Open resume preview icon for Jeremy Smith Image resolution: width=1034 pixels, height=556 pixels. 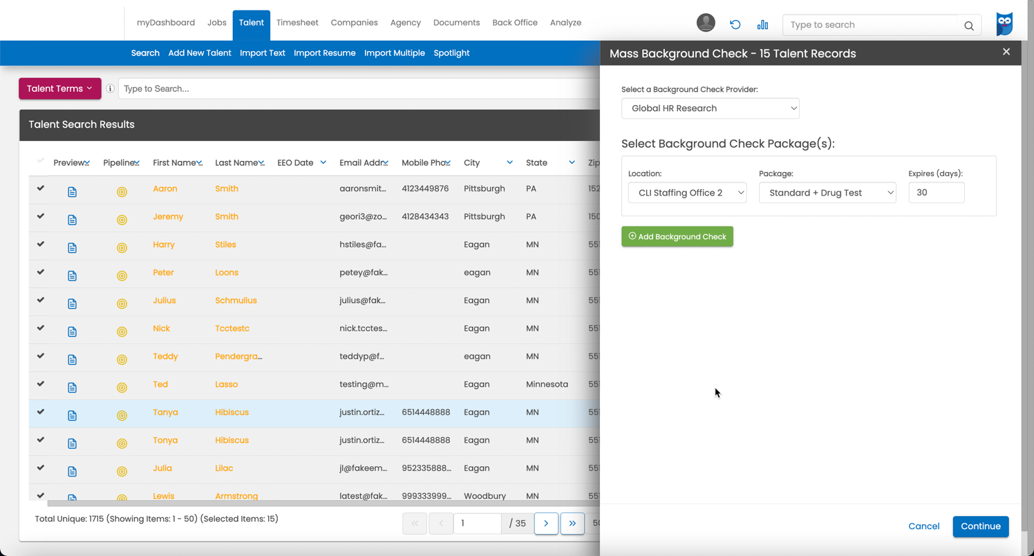click(72, 220)
